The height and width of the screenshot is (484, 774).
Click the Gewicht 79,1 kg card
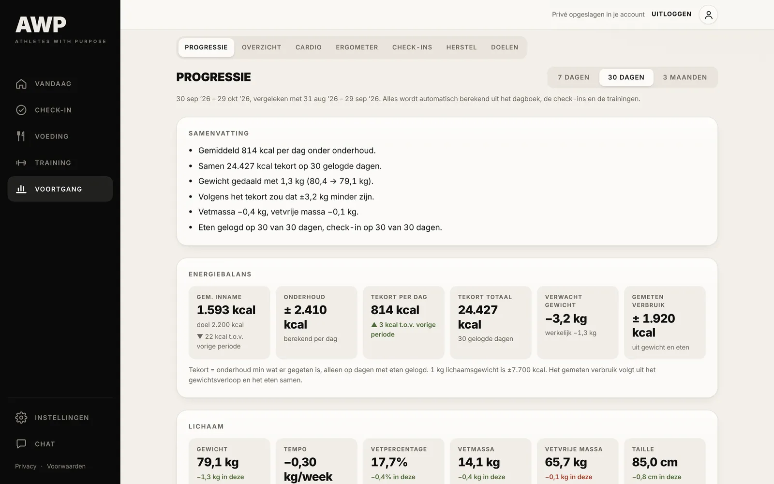pyautogui.click(x=229, y=461)
